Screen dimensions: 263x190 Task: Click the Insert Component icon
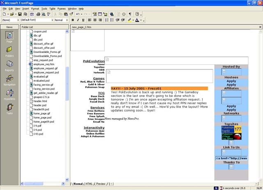95,14
